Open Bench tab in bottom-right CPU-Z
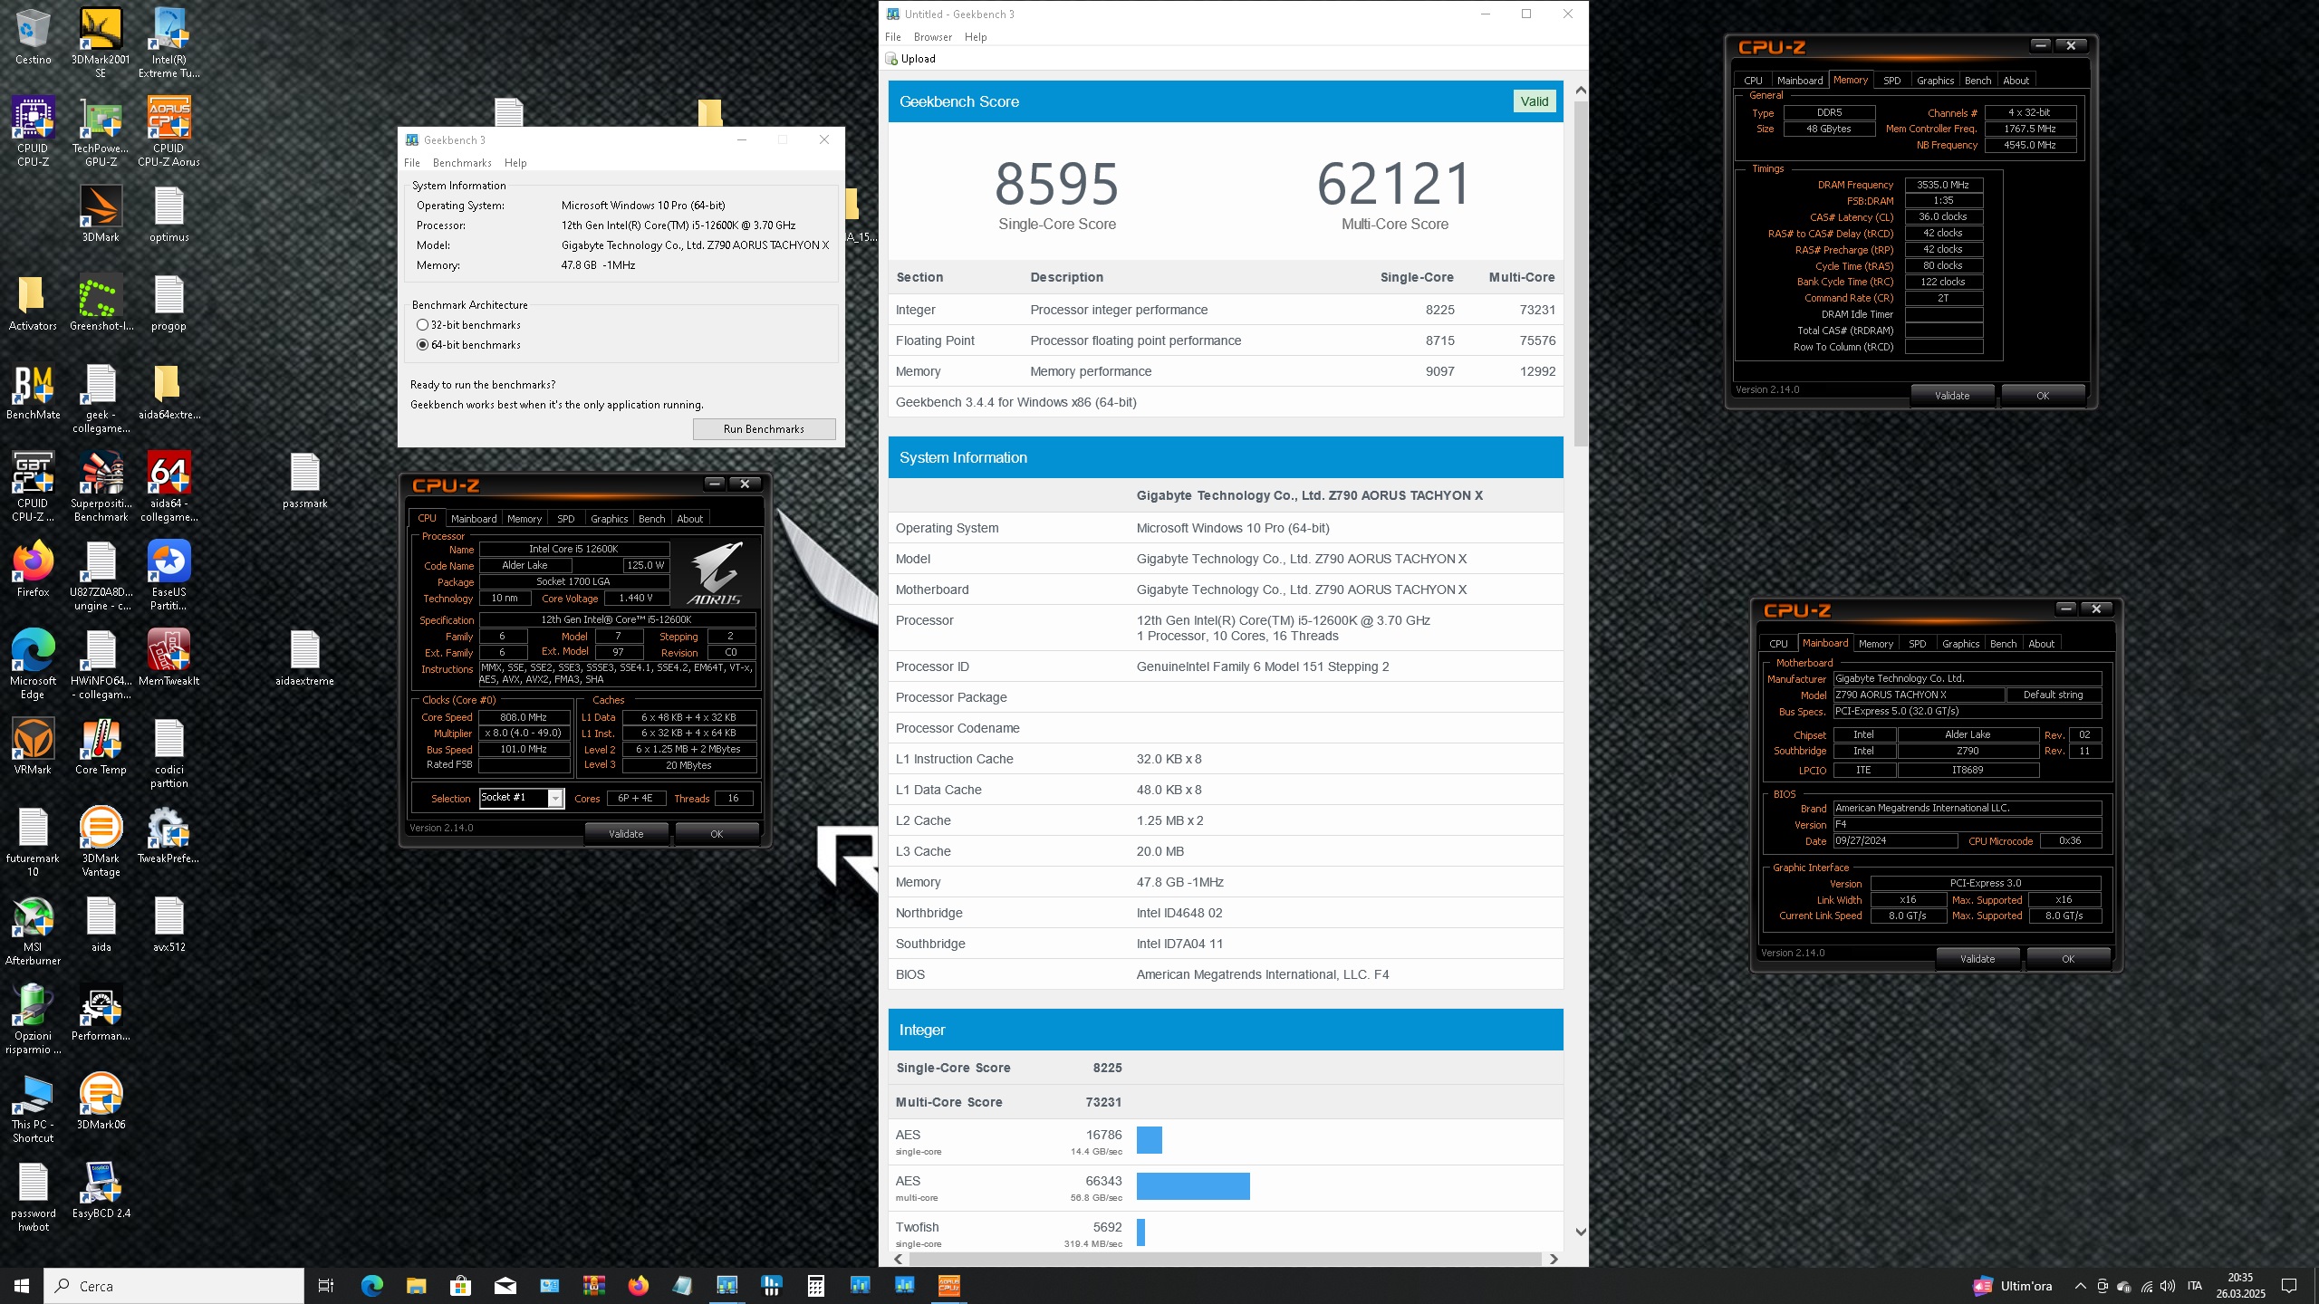The image size is (2319, 1304). [2003, 644]
